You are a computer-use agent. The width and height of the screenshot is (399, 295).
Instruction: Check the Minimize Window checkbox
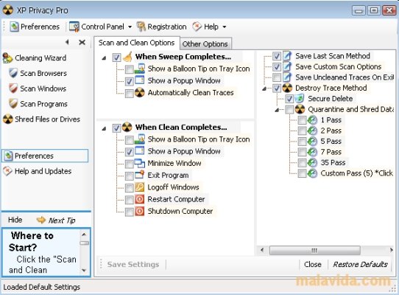[130, 164]
